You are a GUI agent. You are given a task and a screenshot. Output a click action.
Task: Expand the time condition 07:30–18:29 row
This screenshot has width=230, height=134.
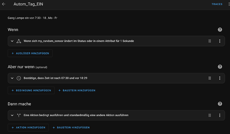12,78
